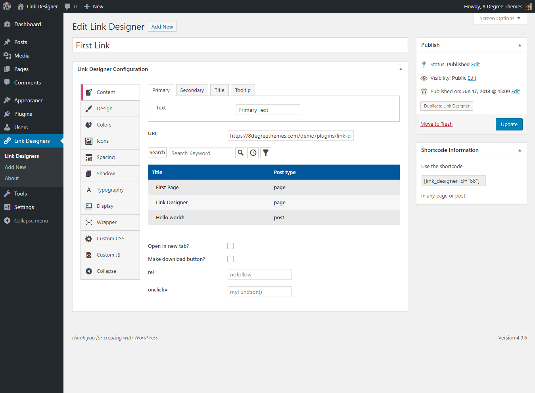Collapse the Publish panel
This screenshot has width=535, height=393.
[x=520, y=45]
